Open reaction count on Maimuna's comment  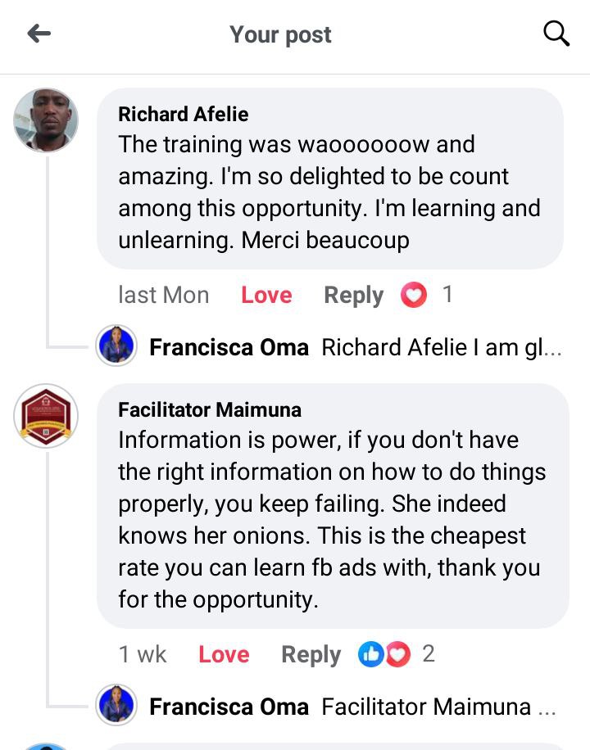click(428, 654)
